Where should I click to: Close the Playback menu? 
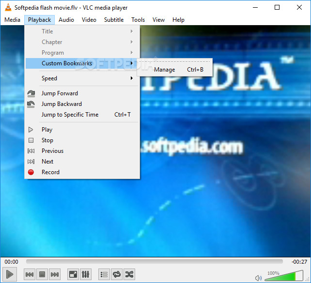pyautogui.click(x=39, y=20)
